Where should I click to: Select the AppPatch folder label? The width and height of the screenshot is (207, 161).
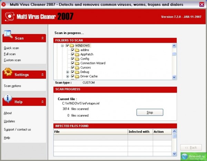[87, 54]
